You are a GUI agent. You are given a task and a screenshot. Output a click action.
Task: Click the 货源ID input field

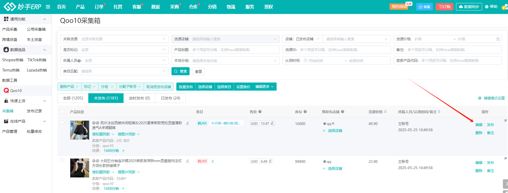point(337,50)
